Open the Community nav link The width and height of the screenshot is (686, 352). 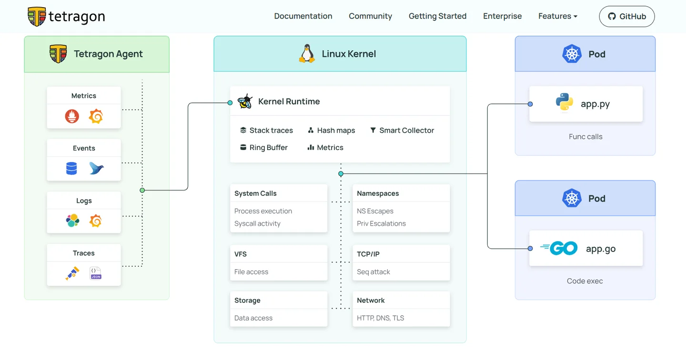coord(370,16)
